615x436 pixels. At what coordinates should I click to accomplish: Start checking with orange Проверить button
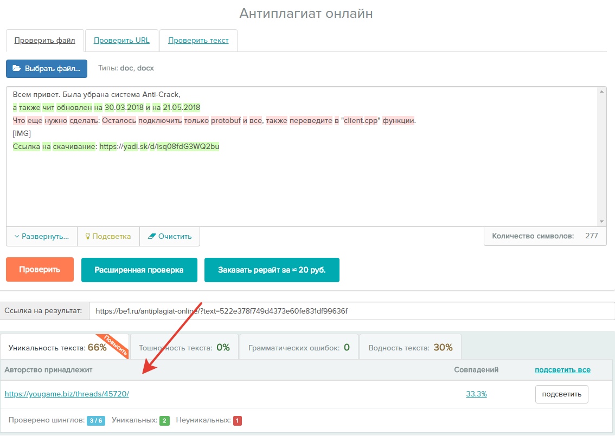click(x=40, y=270)
